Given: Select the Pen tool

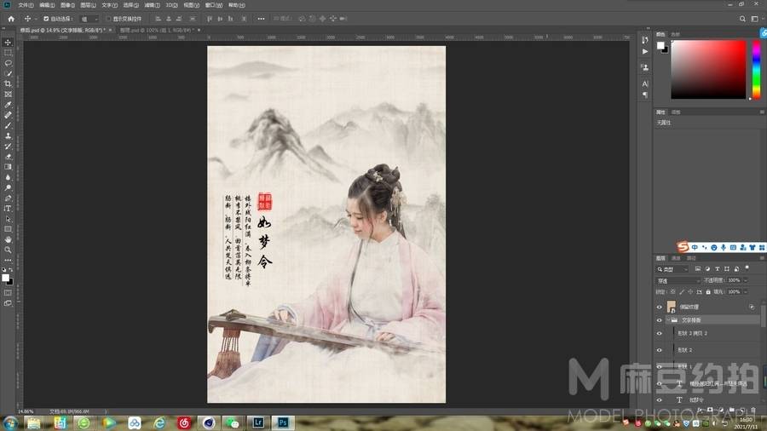Looking at the screenshot, I should [8, 198].
